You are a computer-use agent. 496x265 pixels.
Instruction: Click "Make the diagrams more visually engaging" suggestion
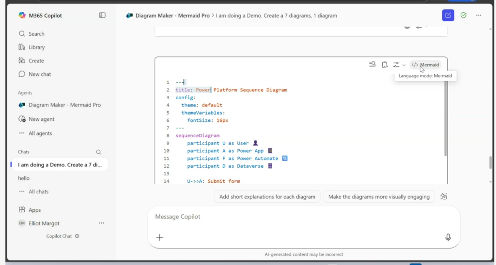click(379, 197)
